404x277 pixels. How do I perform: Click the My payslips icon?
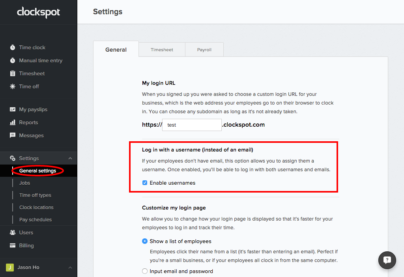click(13, 110)
